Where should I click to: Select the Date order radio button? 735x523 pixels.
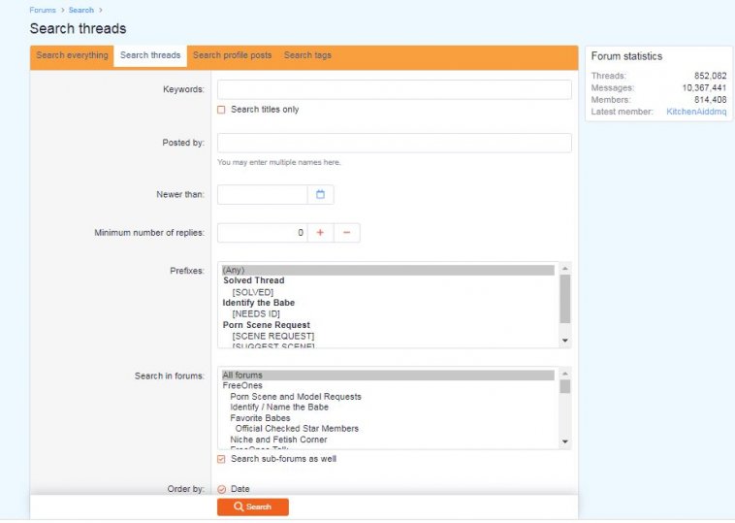[x=222, y=490]
